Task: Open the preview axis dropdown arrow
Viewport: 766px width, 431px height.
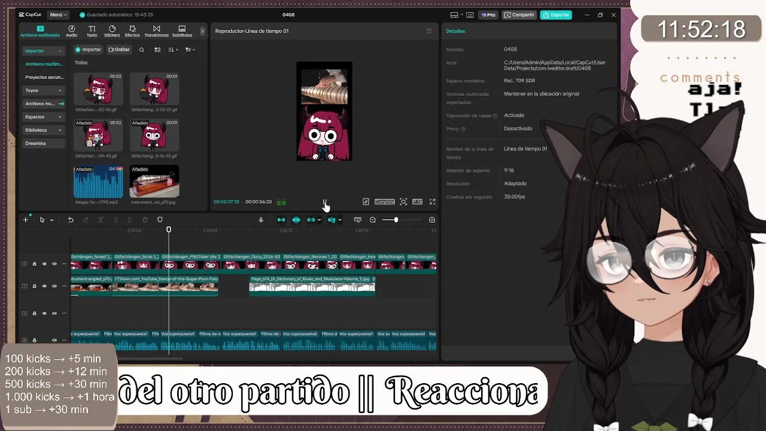Action: [339, 220]
